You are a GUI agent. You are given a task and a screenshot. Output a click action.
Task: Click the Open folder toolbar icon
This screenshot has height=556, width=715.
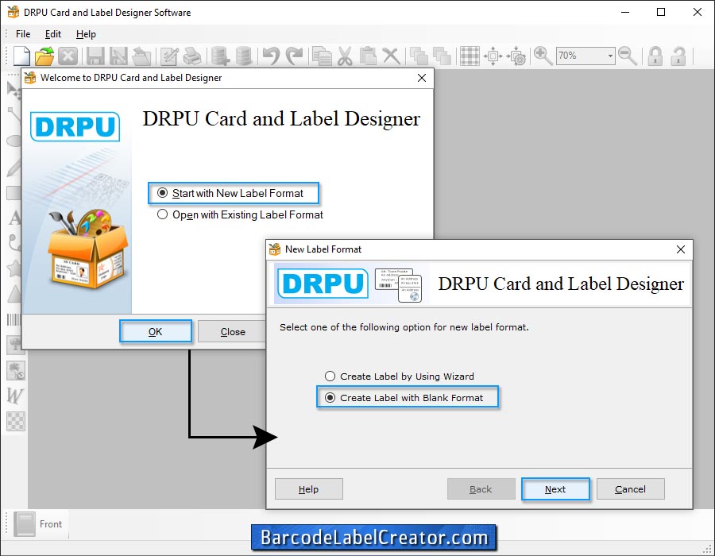coord(44,56)
